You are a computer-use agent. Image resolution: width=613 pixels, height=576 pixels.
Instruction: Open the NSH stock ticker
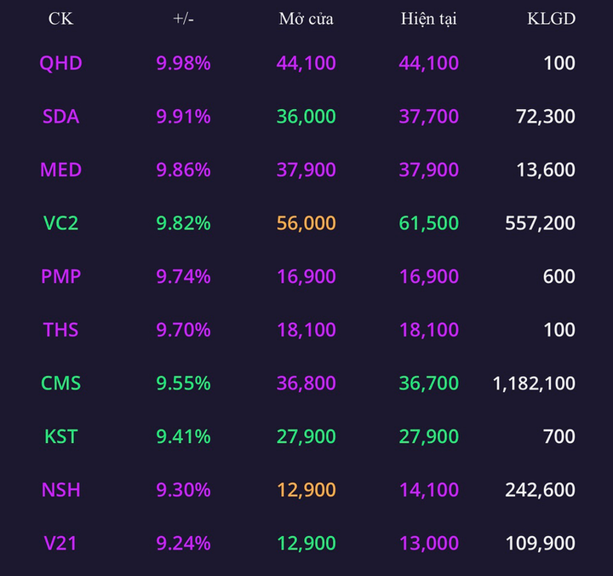click(61, 490)
